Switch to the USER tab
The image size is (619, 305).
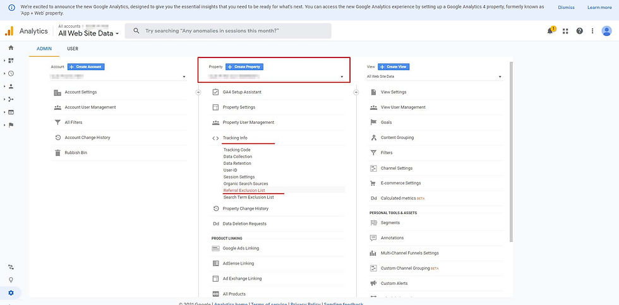[73, 49]
